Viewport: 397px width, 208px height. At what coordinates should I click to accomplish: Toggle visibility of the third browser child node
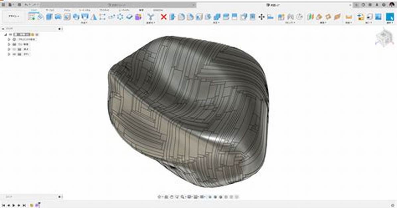[x=14, y=50]
